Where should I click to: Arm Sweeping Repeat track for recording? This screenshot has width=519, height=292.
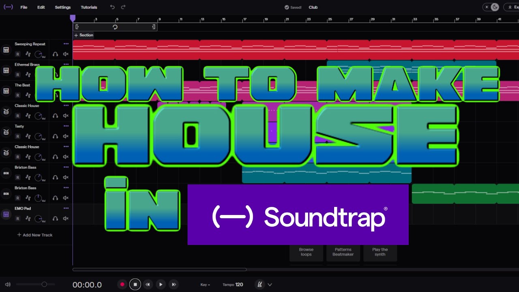[x=17, y=54]
